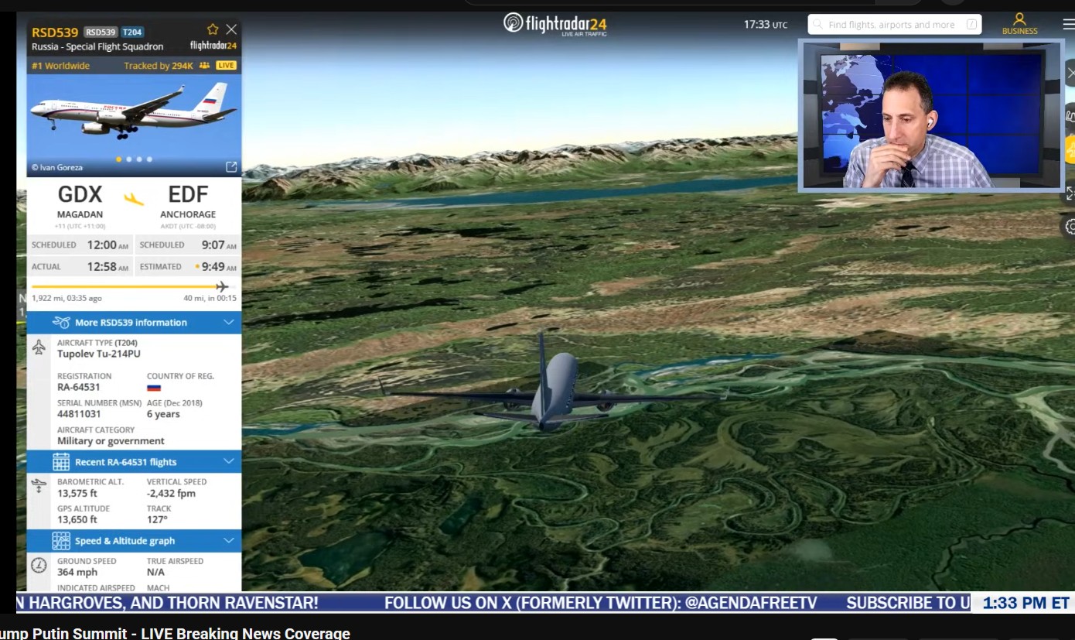Screen dimensions: 1075x640
Task: Open 3D view settings gear on right edge
Action: click(1070, 227)
